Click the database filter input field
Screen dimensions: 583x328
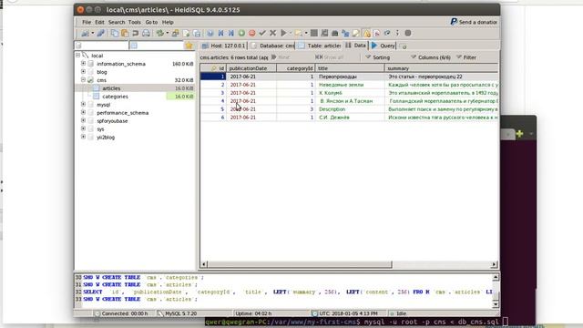click(x=101, y=46)
